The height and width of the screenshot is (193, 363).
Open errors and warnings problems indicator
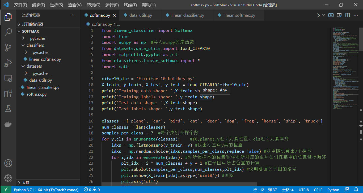pos(92,190)
